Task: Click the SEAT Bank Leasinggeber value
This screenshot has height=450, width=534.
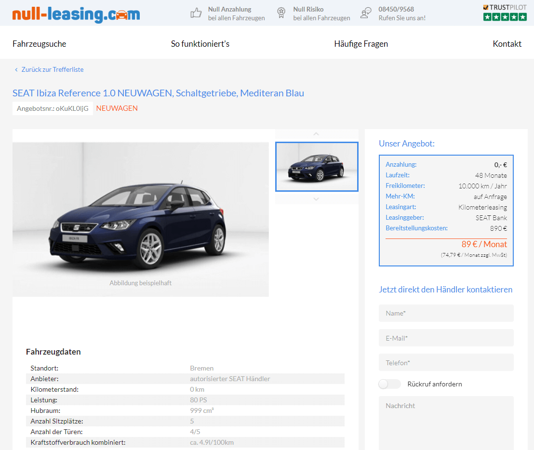Action: [x=491, y=218]
